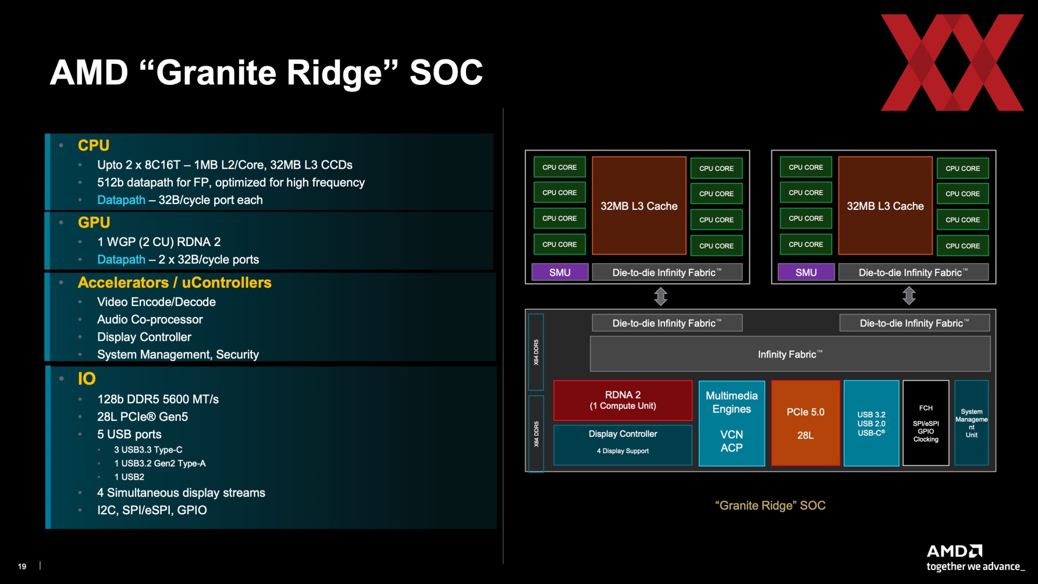Click the red XX emblem
Image resolution: width=1038 pixels, height=584 pixels.
tap(952, 63)
